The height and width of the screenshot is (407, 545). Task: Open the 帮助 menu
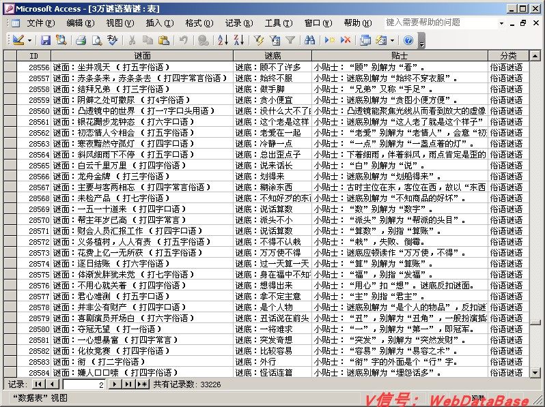(x=358, y=23)
